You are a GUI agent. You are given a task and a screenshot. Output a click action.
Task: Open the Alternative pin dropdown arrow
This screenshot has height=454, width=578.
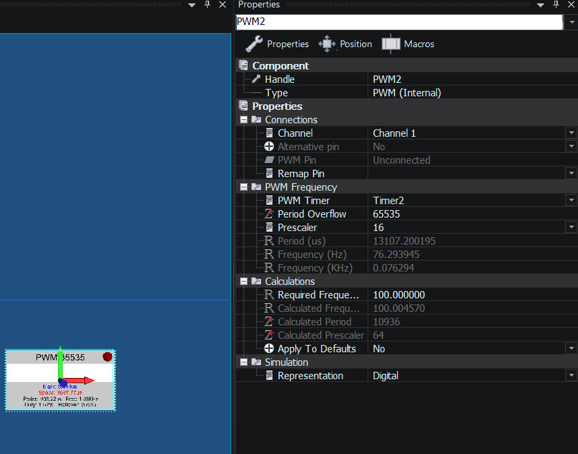[x=571, y=147]
